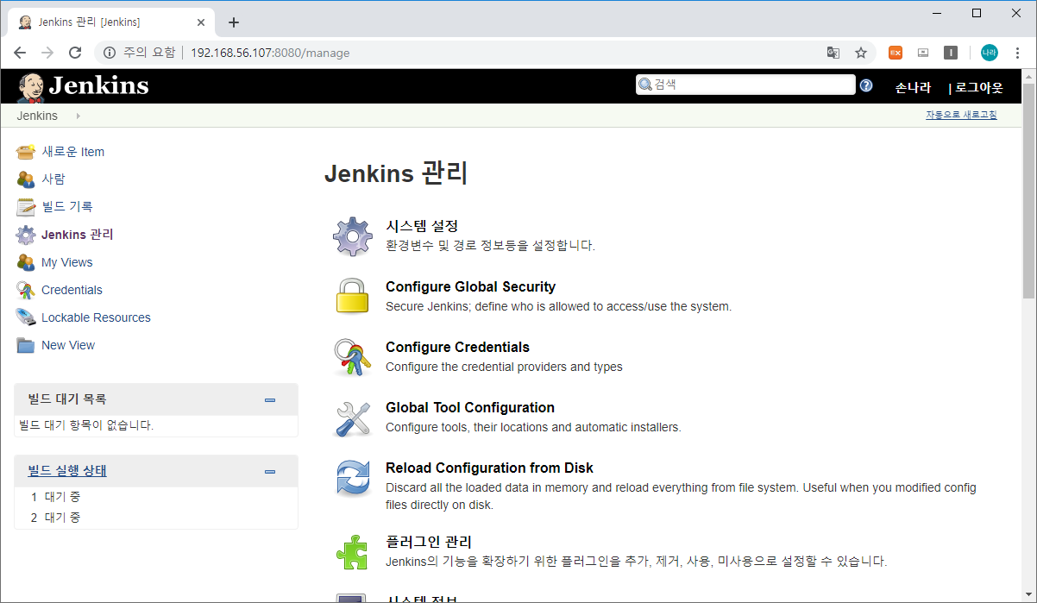1037x603 pixels.
Task: Click the My Views icon in sidebar
Action: point(26,262)
